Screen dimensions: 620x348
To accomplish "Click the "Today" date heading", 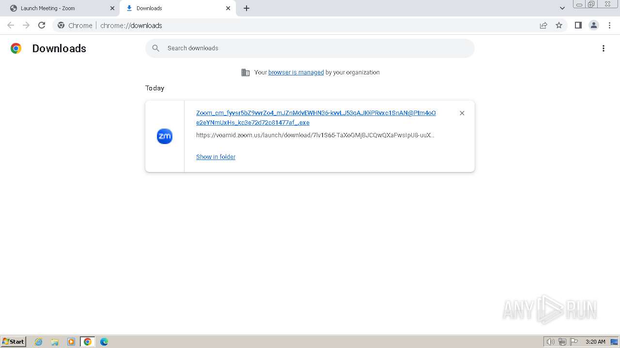I will [x=155, y=88].
